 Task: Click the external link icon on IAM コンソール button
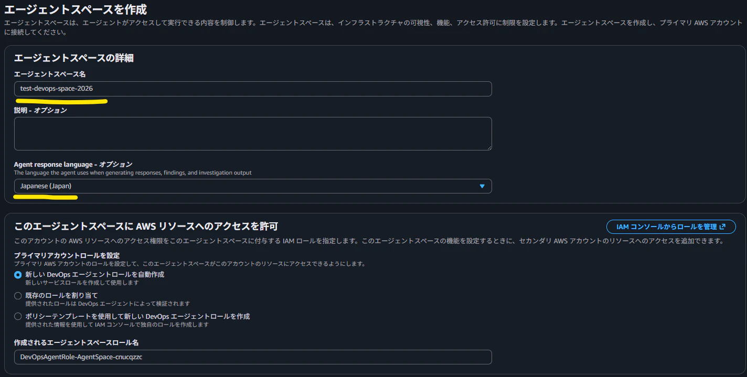[x=722, y=227]
